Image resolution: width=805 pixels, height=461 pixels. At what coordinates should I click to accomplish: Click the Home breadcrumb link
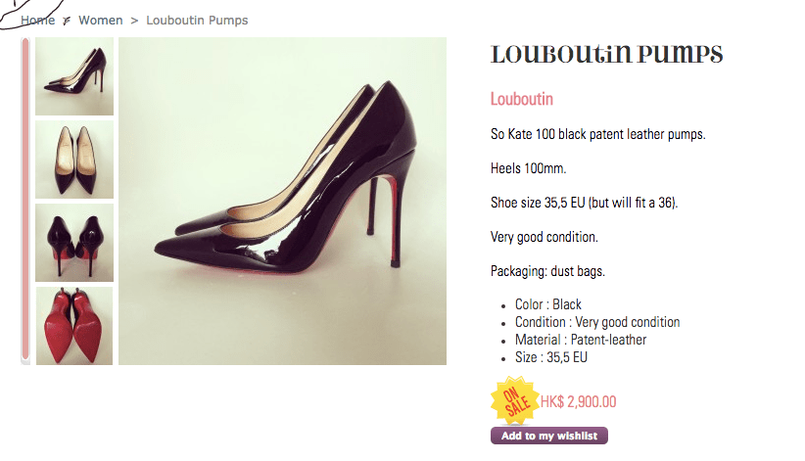point(37,20)
